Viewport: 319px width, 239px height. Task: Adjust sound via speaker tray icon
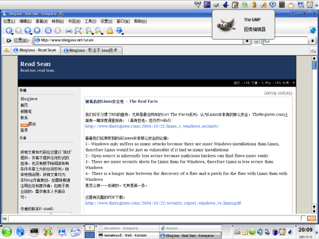click(260, 232)
